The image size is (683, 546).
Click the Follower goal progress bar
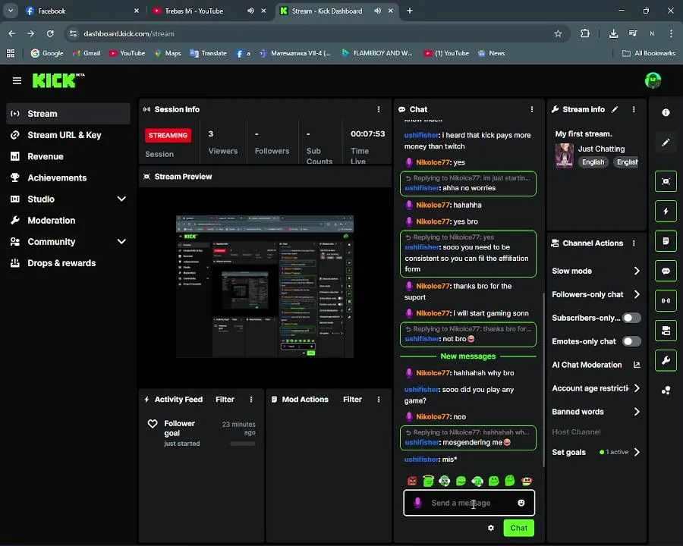[243, 444]
